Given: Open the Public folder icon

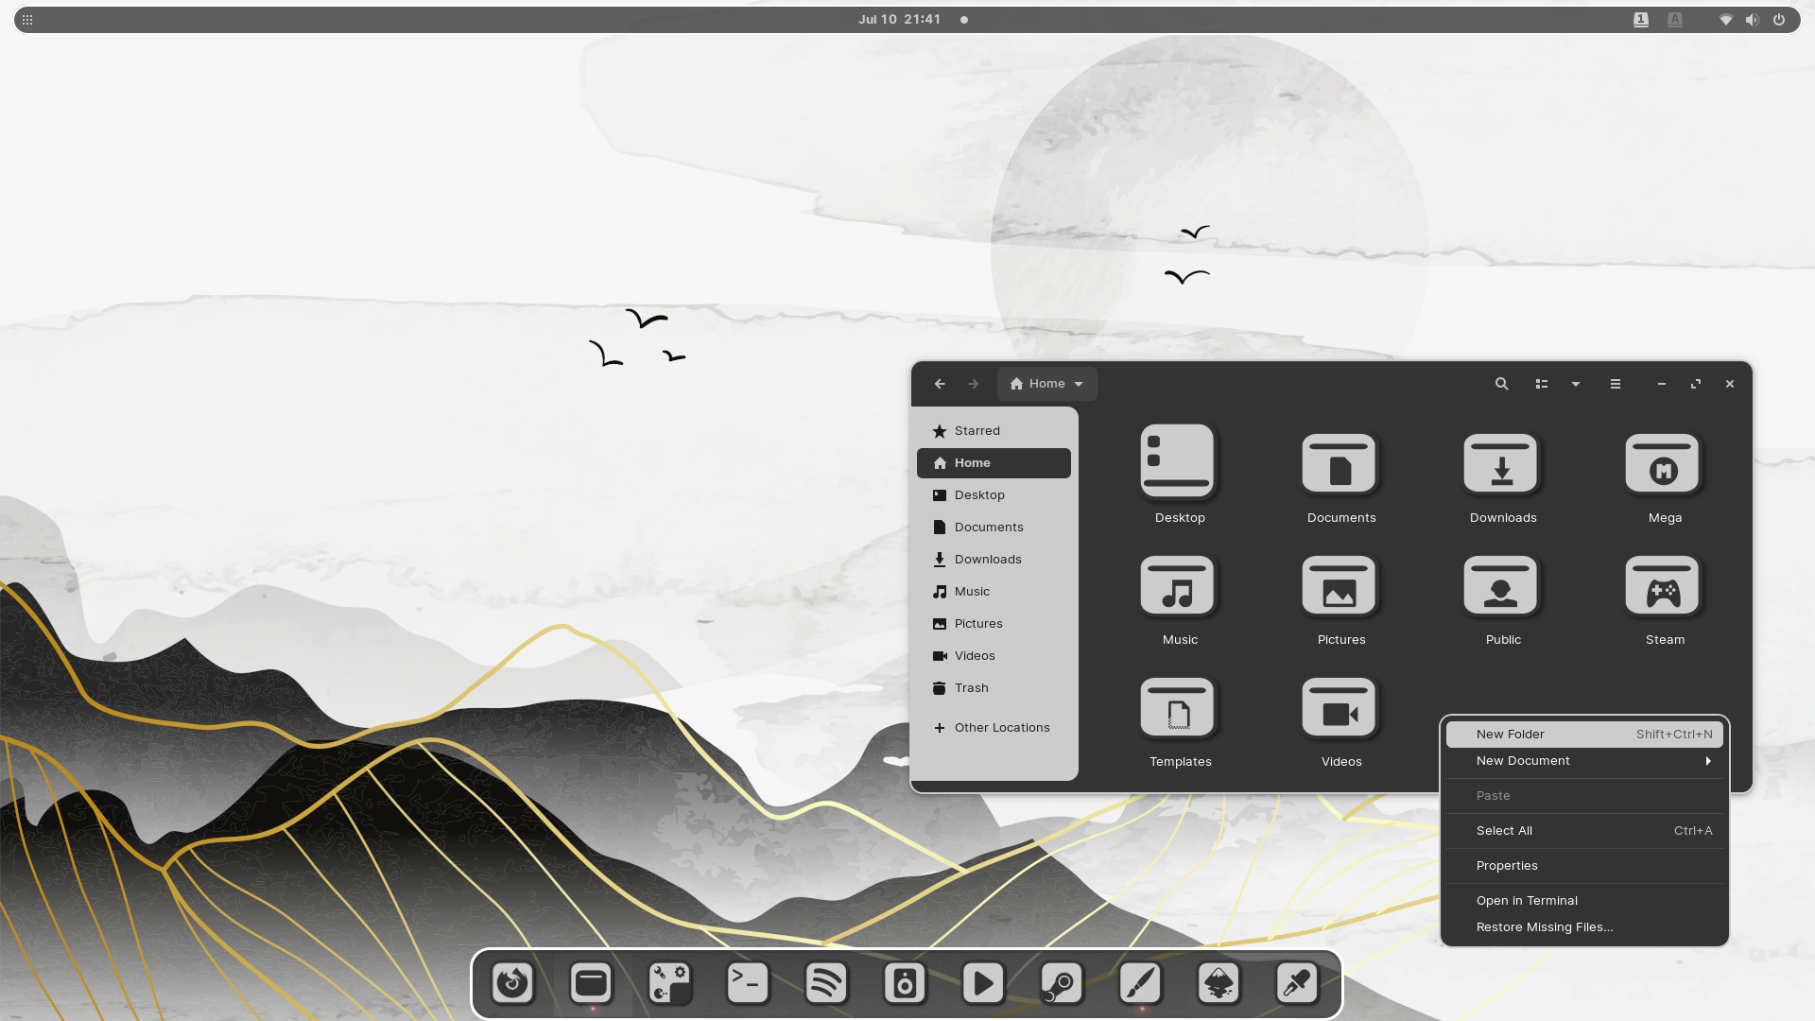Looking at the screenshot, I should click(x=1501, y=585).
